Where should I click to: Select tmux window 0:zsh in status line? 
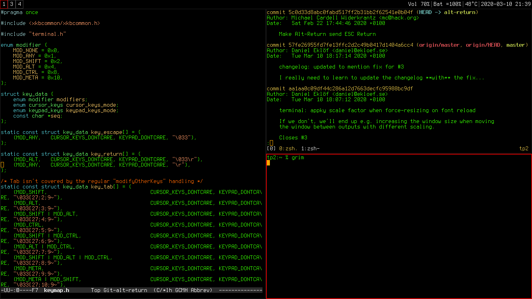(x=288, y=148)
